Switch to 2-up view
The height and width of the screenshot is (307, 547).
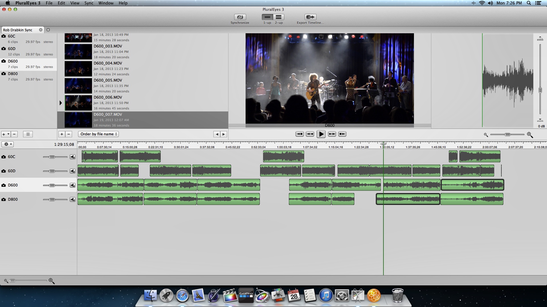(x=279, y=17)
